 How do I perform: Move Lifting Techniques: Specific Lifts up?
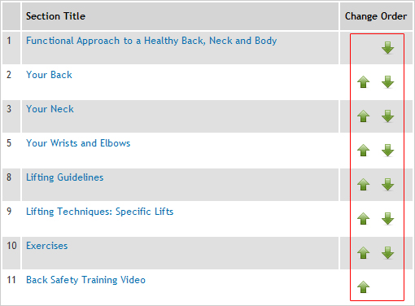pyautogui.click(x=364, y=219)
